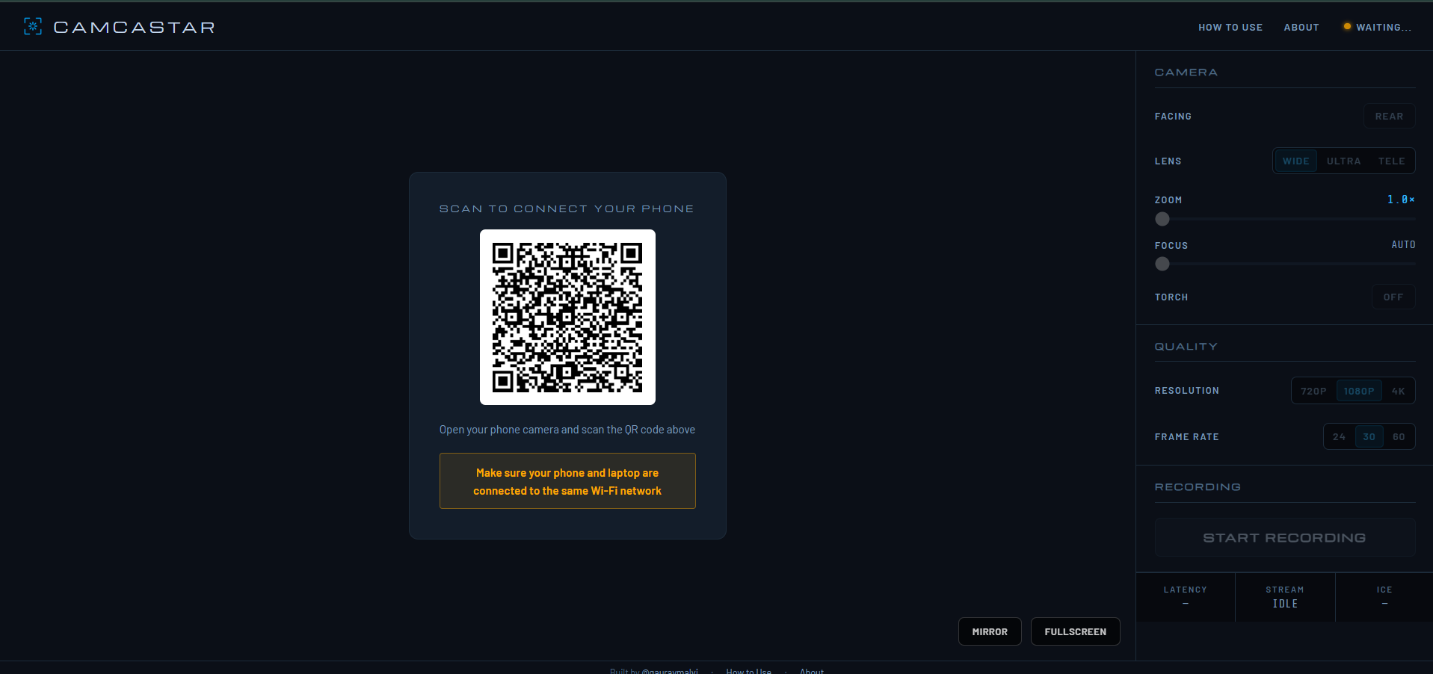The height and width of the screenshot is (674, 1433).
Task: Click the CAMERA section heading
Action: (x=1186, y=72)
